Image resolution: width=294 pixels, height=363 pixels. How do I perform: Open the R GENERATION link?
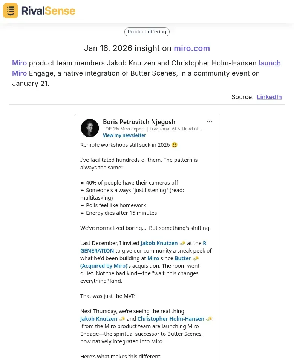[96, 250]
